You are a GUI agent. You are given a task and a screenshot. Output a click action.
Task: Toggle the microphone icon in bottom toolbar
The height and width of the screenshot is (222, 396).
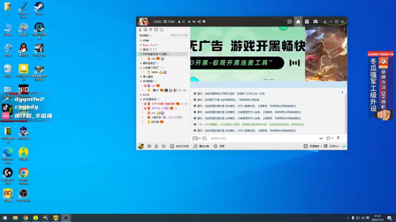pos(156,146)
